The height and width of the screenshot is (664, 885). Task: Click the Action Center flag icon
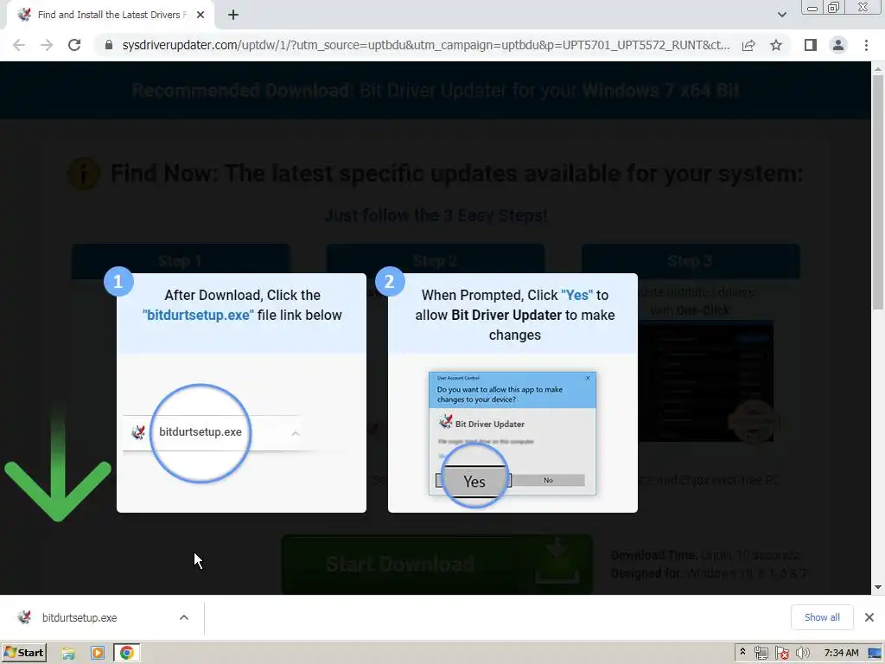pos(781,654)
